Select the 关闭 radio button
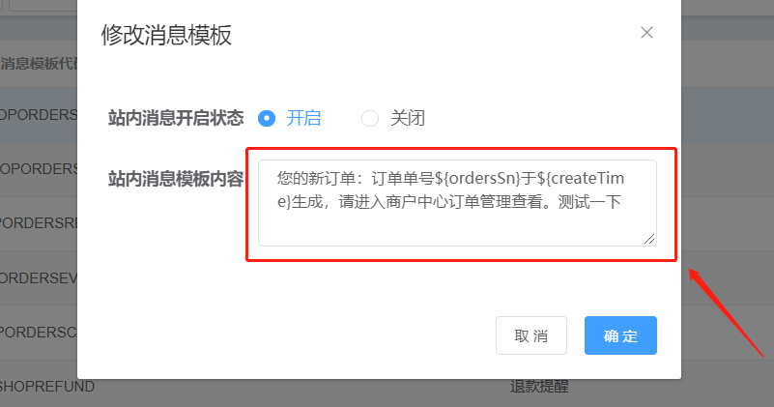The width and height of the screenshot is (774, 407). [x=370, y=118]
